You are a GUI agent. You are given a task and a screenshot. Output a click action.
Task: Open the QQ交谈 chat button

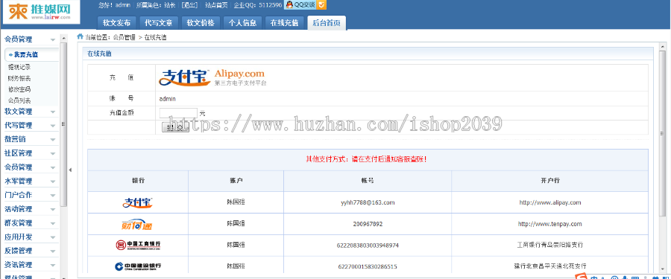coord(301,5)
